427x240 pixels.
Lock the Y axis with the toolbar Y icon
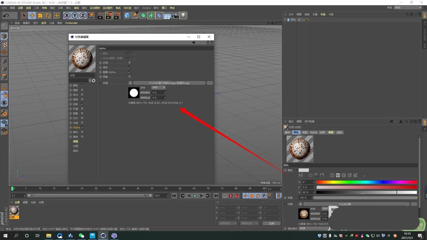point(75,15)
